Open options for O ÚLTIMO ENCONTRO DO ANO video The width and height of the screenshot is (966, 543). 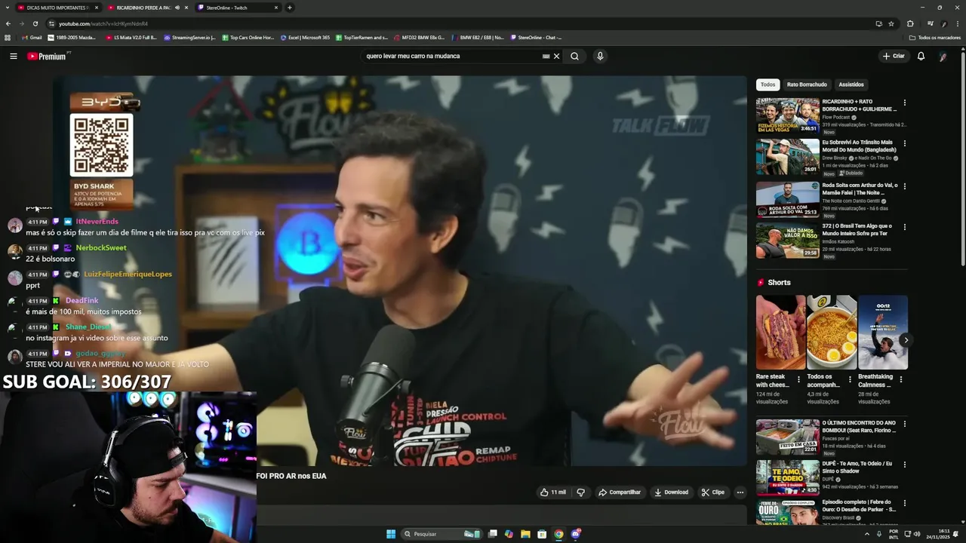tap(904, 424)
